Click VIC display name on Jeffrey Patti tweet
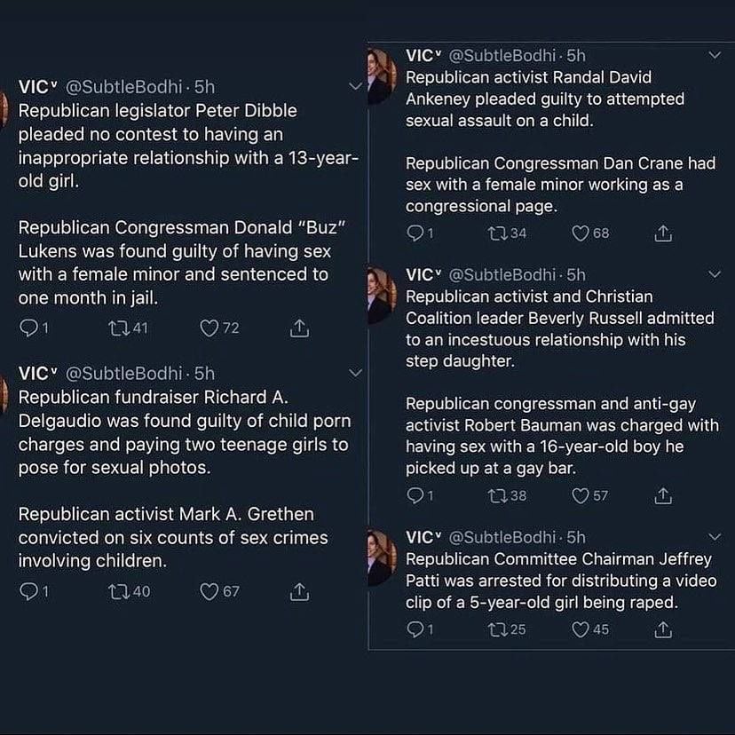Image resolution: width=735 pixels, height=735 pixels. (423, 537)
